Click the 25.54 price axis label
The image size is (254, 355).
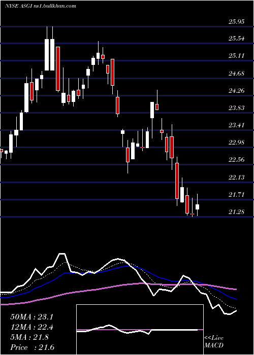pos(236,39)
